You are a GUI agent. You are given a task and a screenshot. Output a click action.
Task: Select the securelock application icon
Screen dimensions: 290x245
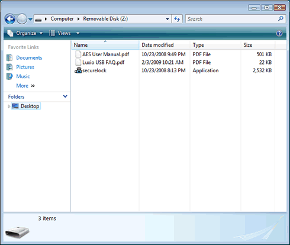point(78,70)
